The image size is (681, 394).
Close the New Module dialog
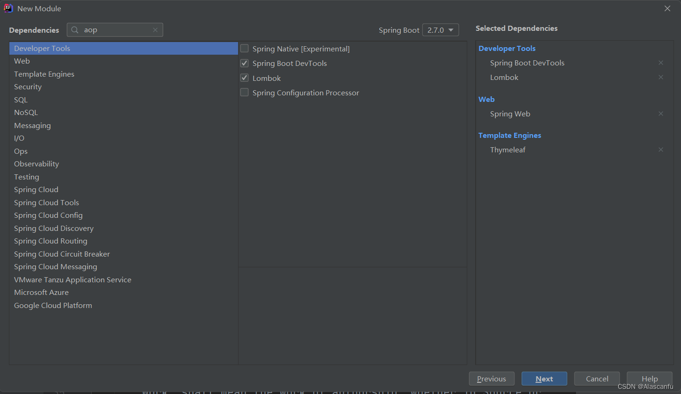[x=667, y=8]
